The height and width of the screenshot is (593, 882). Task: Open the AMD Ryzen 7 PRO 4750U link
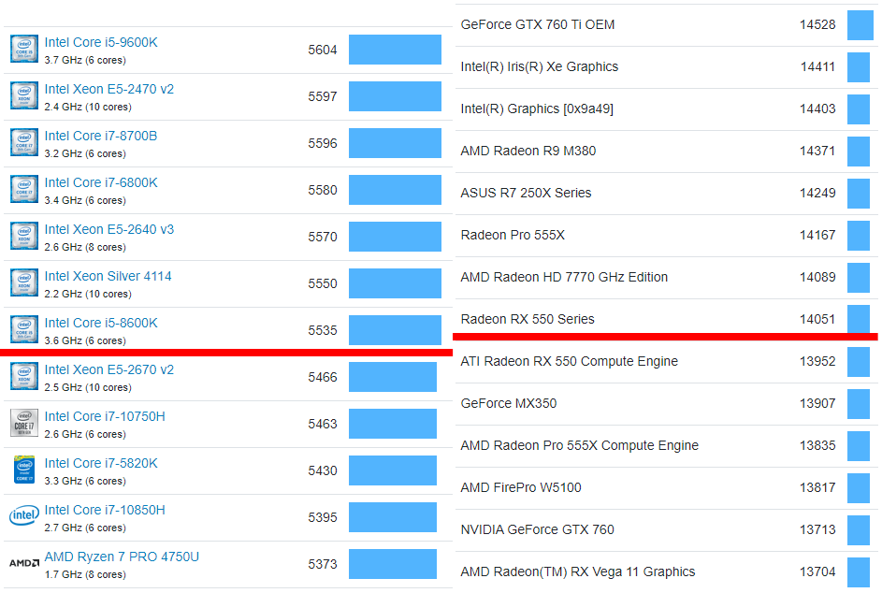point(122,557)
